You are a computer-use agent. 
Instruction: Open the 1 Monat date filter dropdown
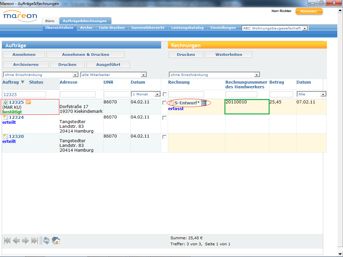click(x=157, y=94)
